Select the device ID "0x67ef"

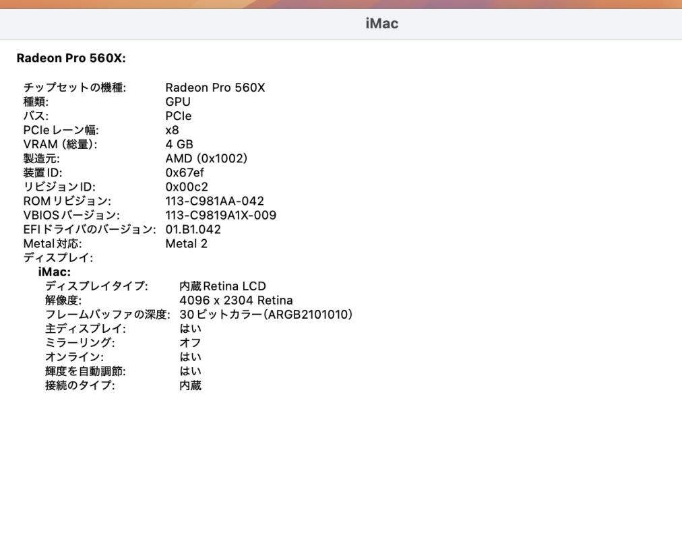185,172
